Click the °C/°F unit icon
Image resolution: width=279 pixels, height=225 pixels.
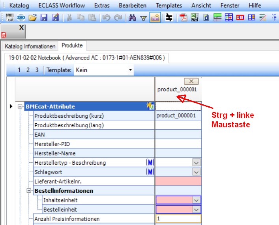pos(275,17)
